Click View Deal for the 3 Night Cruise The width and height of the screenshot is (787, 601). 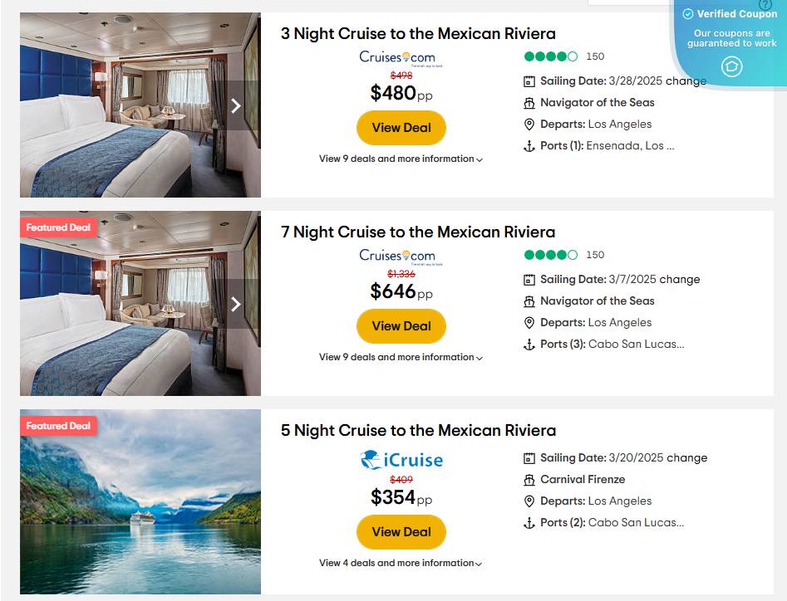coord(401,128)
